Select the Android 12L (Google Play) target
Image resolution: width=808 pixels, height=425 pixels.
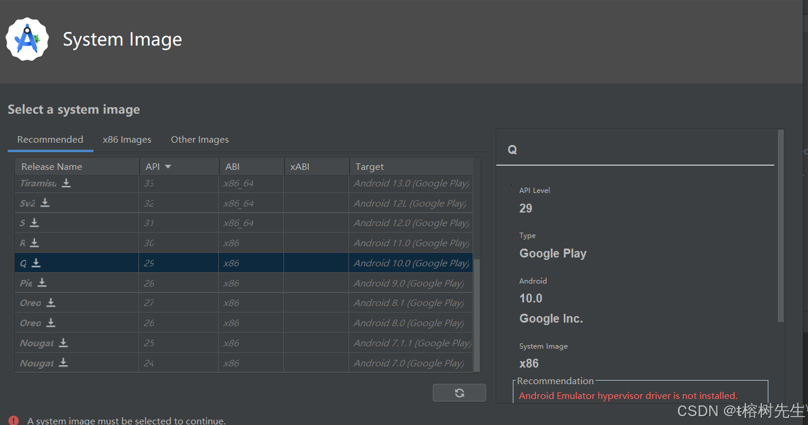410,203
